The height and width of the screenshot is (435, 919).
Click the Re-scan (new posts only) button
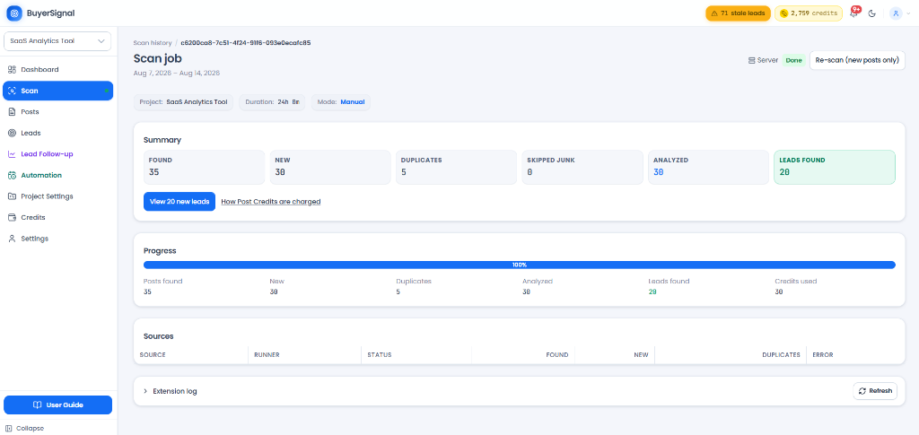857,60
